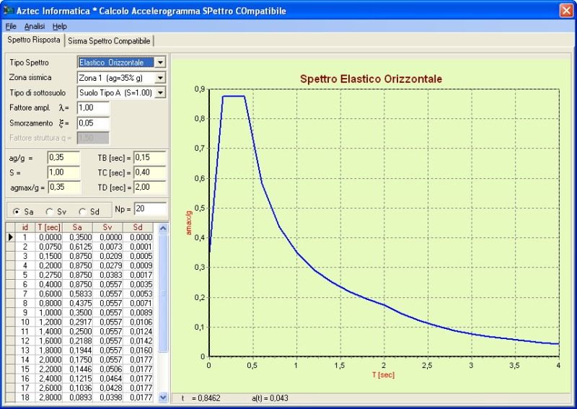
Task: Click the TD [sec] value field
Action: (x=150, y=187)
